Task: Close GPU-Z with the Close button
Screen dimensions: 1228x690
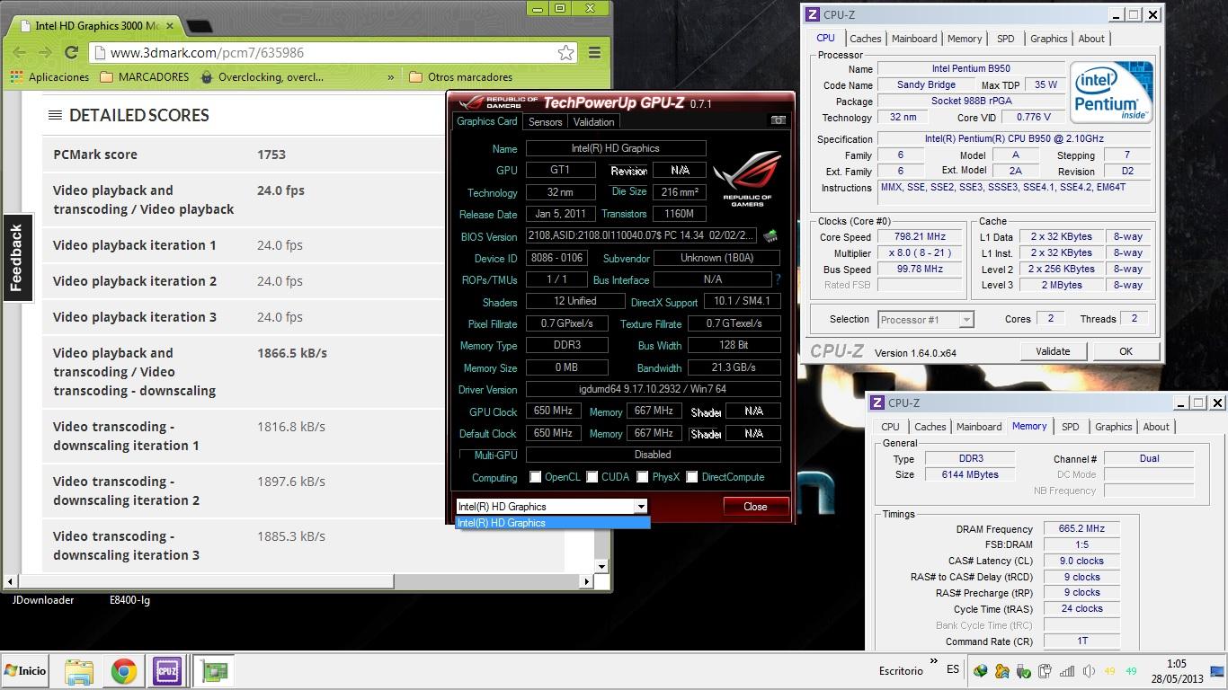Action: point(755,507)
